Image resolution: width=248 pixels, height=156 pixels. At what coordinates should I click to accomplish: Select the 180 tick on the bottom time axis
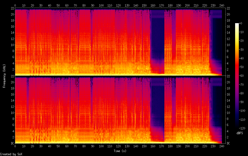(x=170, y=146)
